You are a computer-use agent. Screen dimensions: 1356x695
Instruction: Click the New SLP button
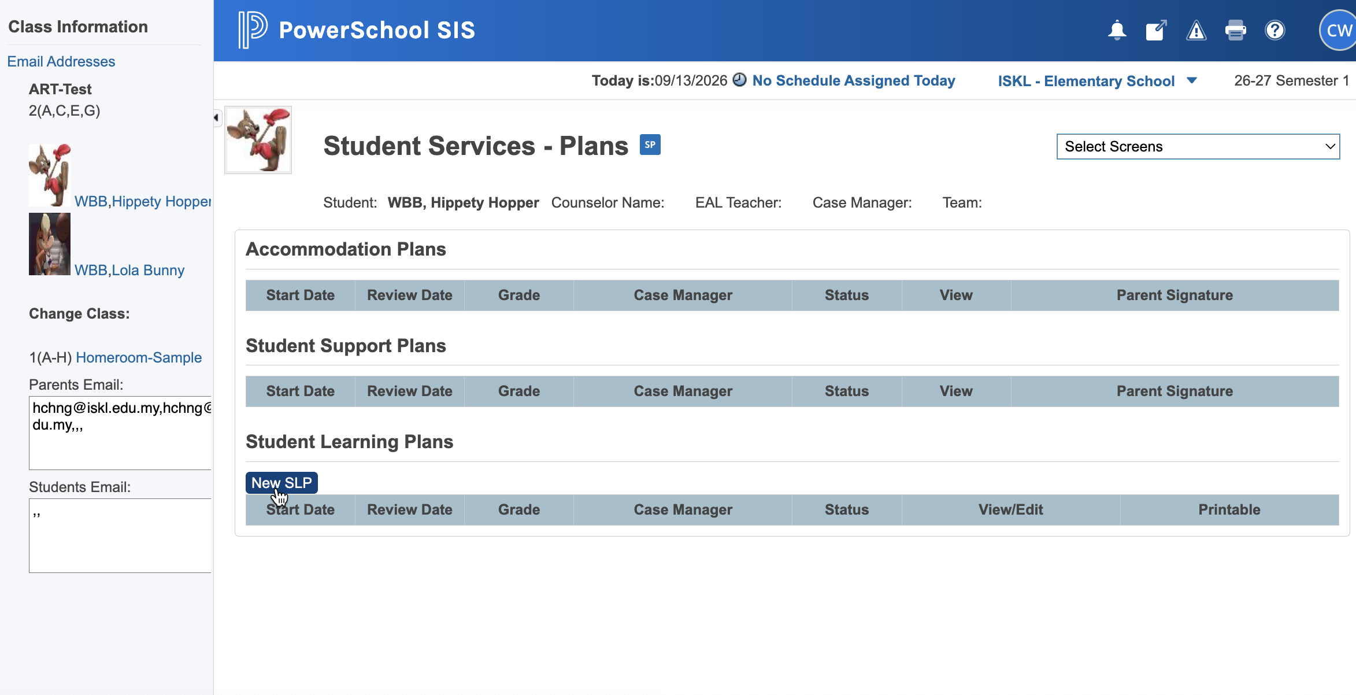click(281, 483)
